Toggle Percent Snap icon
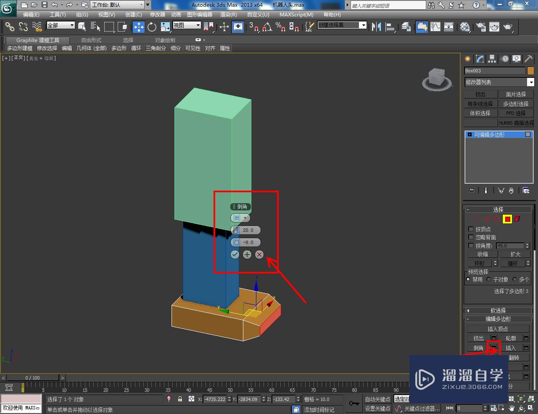Image resolution: width=538 pixels, height=414 pixels. click(x=281, y=27)
